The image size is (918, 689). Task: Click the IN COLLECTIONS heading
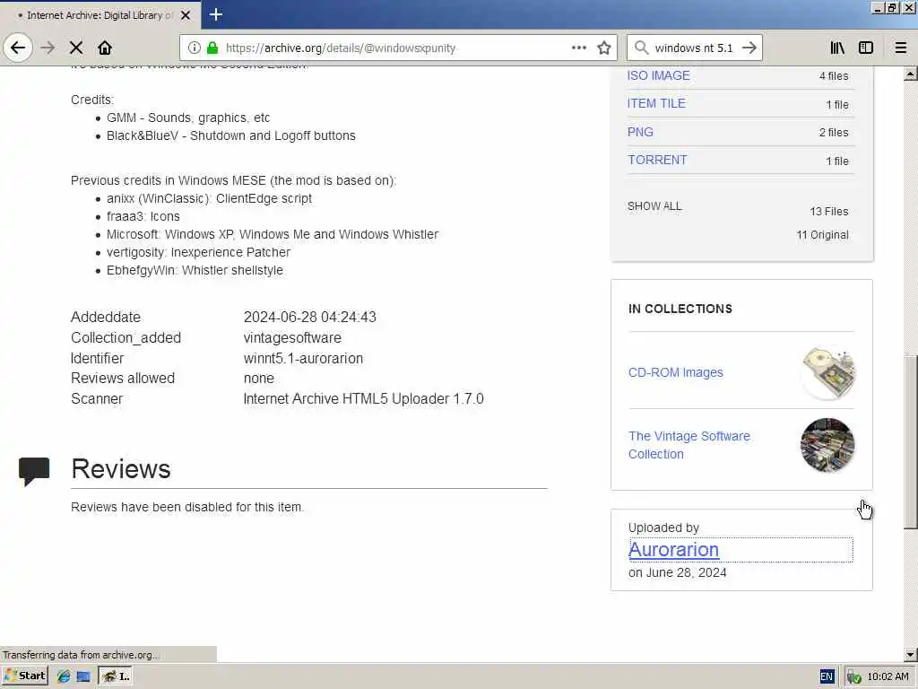680,309
